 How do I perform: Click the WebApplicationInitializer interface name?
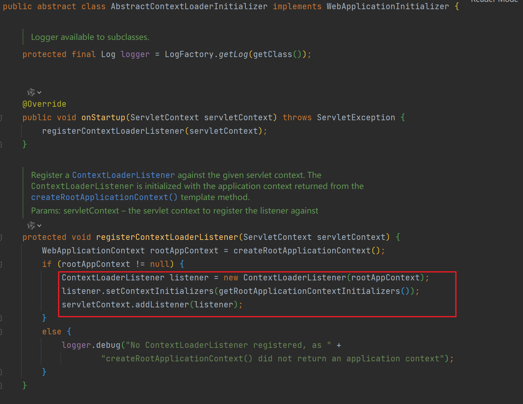[x=388, y=6]
